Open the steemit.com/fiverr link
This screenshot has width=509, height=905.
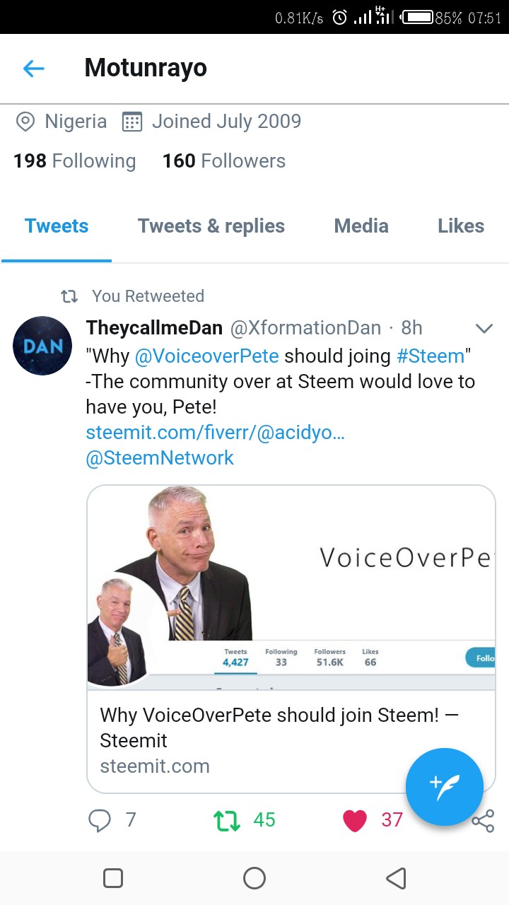216,432
